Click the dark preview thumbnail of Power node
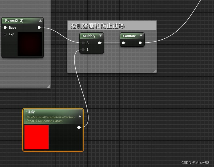This screenshot has width=214, height=167. pos(30,44)
